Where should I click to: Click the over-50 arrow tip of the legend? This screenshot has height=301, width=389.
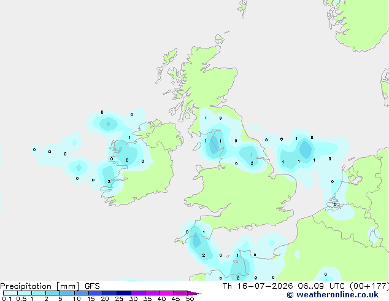click(x=194, y=293)
